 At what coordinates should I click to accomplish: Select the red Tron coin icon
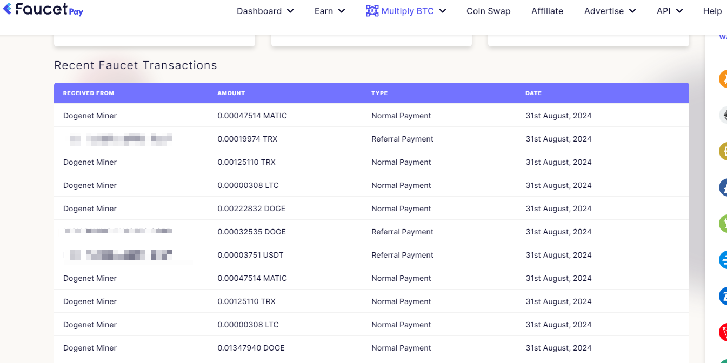723,332
